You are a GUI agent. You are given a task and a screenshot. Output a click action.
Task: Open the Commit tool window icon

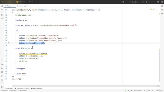(2, 10)
